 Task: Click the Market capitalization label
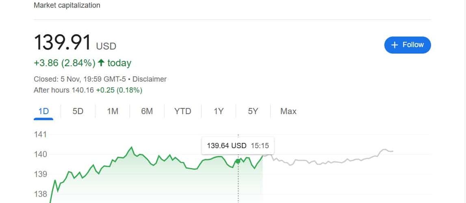tap(67, 5)
